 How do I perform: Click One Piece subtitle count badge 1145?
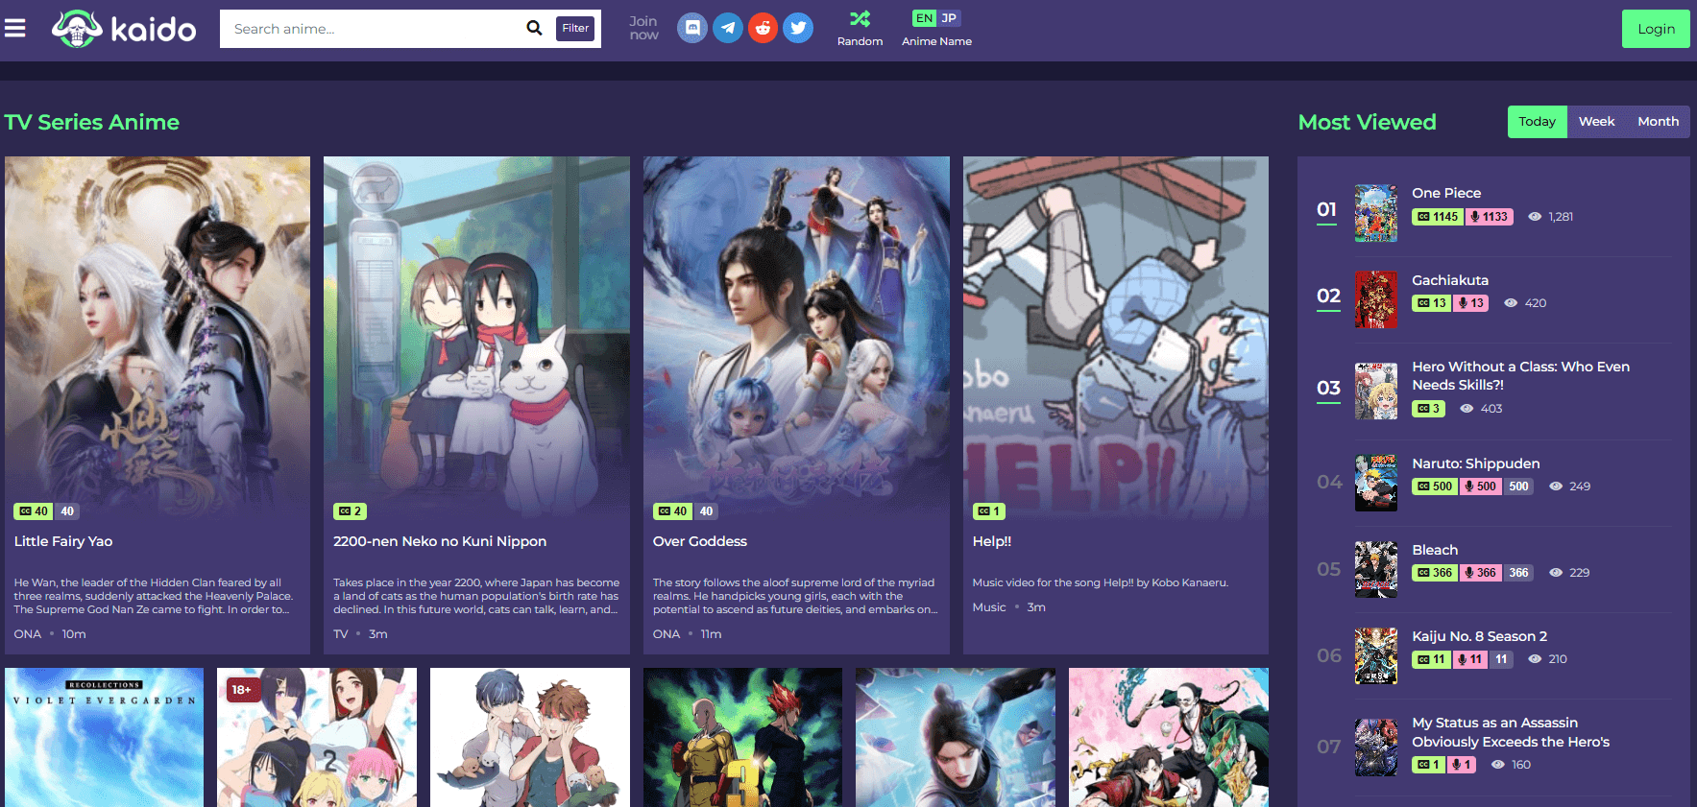point(1438,217)
